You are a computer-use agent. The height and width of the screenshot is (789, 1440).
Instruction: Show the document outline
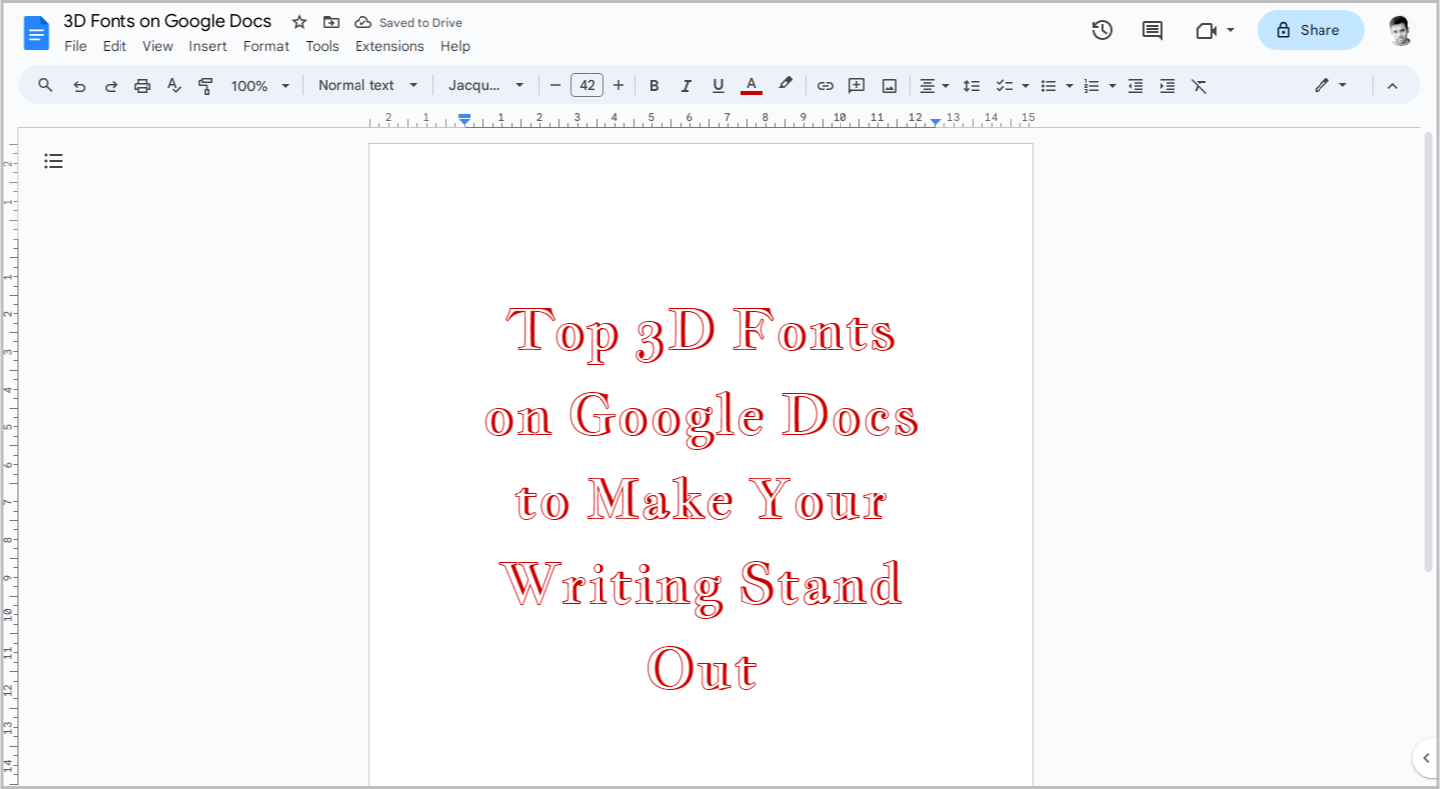[54, 161]
